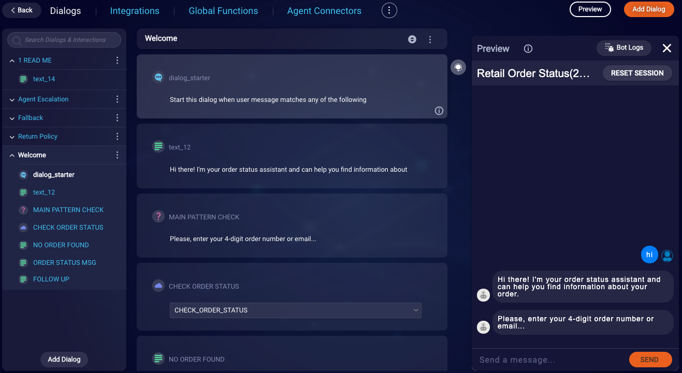Select the CHECK ORDER STATUS cloud item
Viewport: 682px width, 373px height.
coord(68,228)
